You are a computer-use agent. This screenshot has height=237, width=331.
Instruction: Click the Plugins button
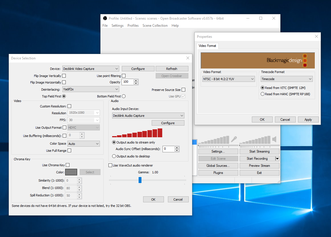218,173
